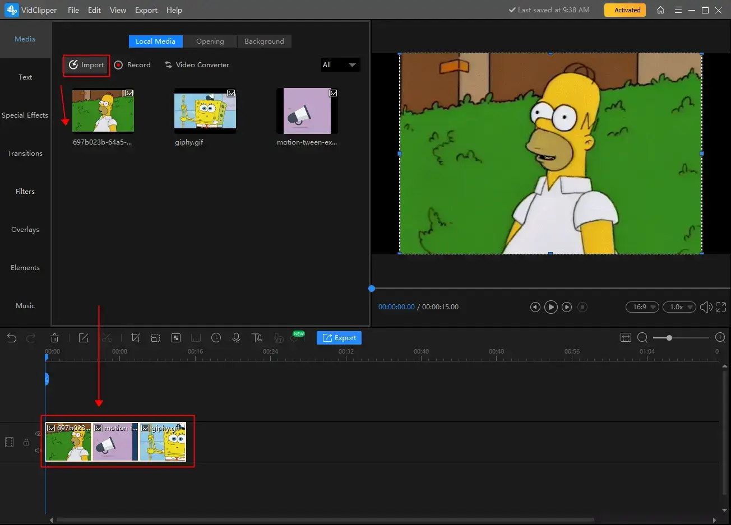Open the Overlays panel
731x525 pixels.
pyautogui.click(x=25, y=230)
